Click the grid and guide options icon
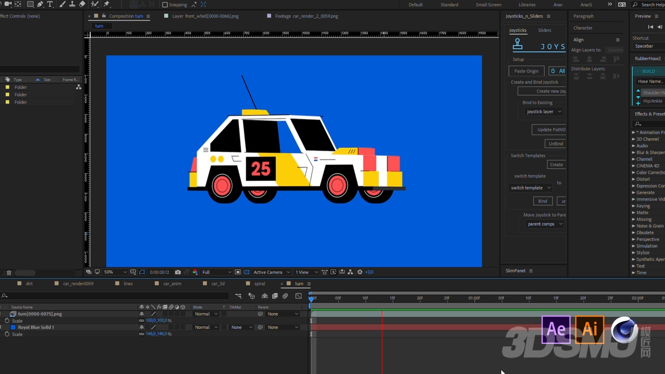This screenshot has width=665, height=374. point(133,272)
